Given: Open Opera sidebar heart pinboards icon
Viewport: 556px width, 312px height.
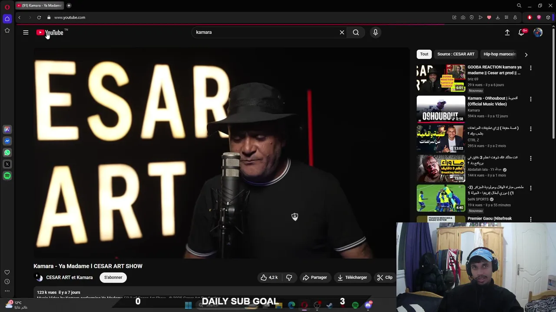Looking at the screenshot, I should pyautogui.click(x=7, y=272).
